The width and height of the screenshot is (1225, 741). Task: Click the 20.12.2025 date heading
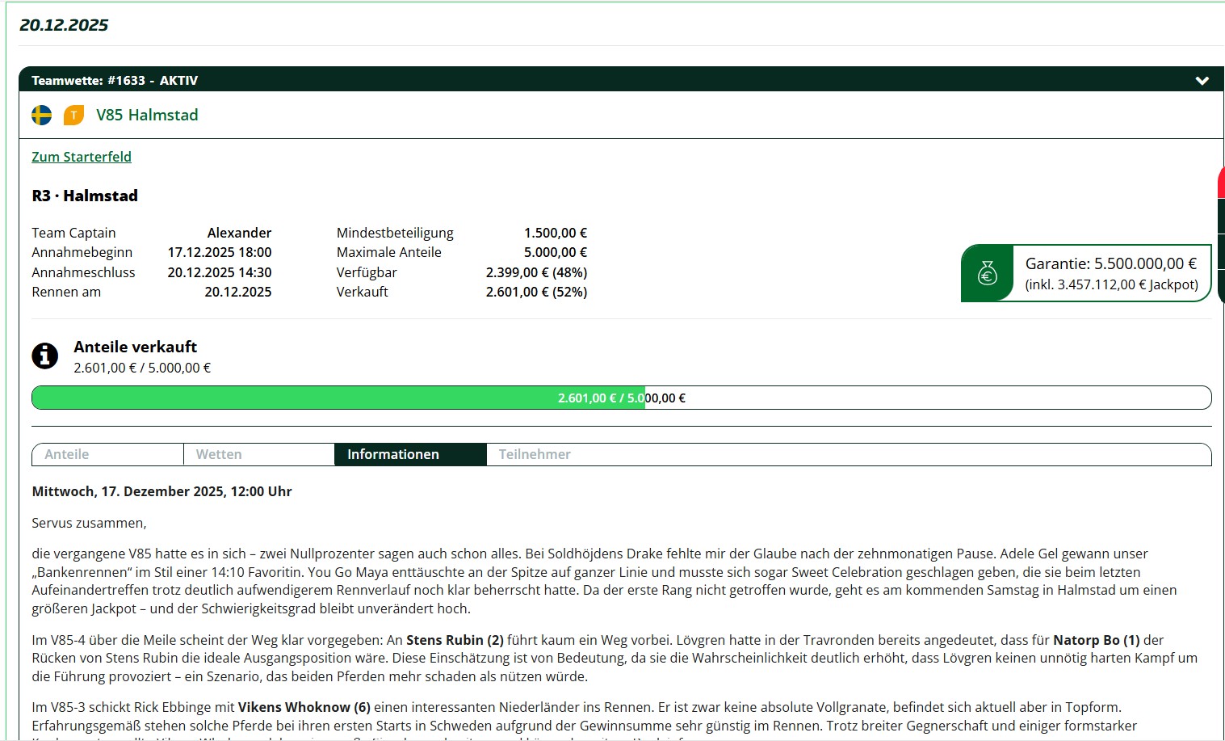click(64, 25)
